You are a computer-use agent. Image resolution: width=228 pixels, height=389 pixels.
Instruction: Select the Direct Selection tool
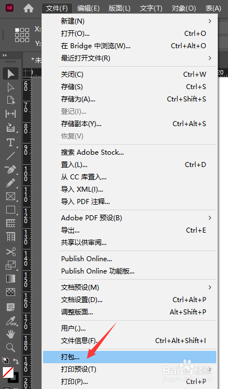click(x=11, y=87)
